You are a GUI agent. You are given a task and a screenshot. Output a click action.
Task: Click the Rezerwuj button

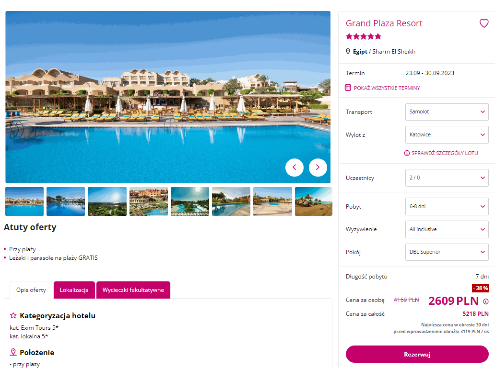pyautogui.click(x=417, y=354)
